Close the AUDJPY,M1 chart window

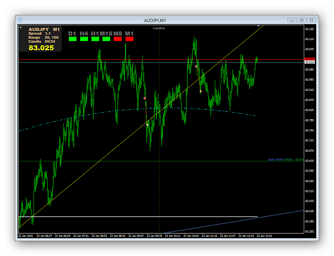click(312, 20)
